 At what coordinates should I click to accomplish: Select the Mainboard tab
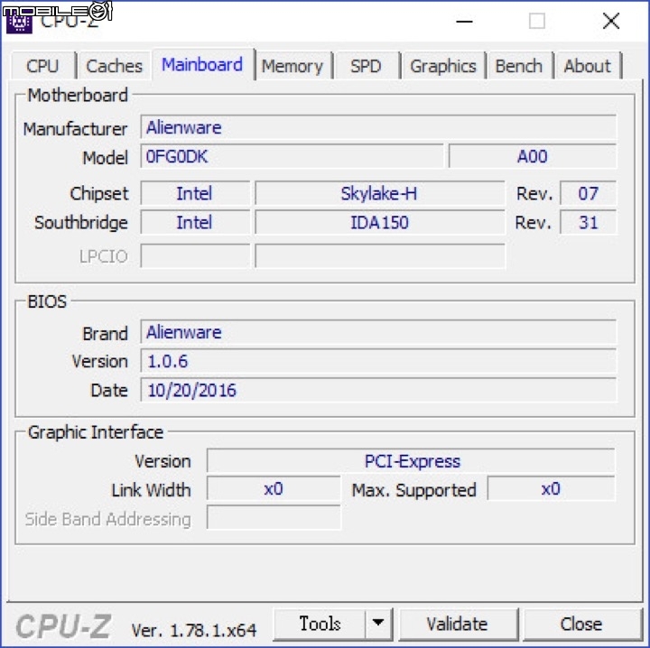pyautogui.click(x=203, y=65)
